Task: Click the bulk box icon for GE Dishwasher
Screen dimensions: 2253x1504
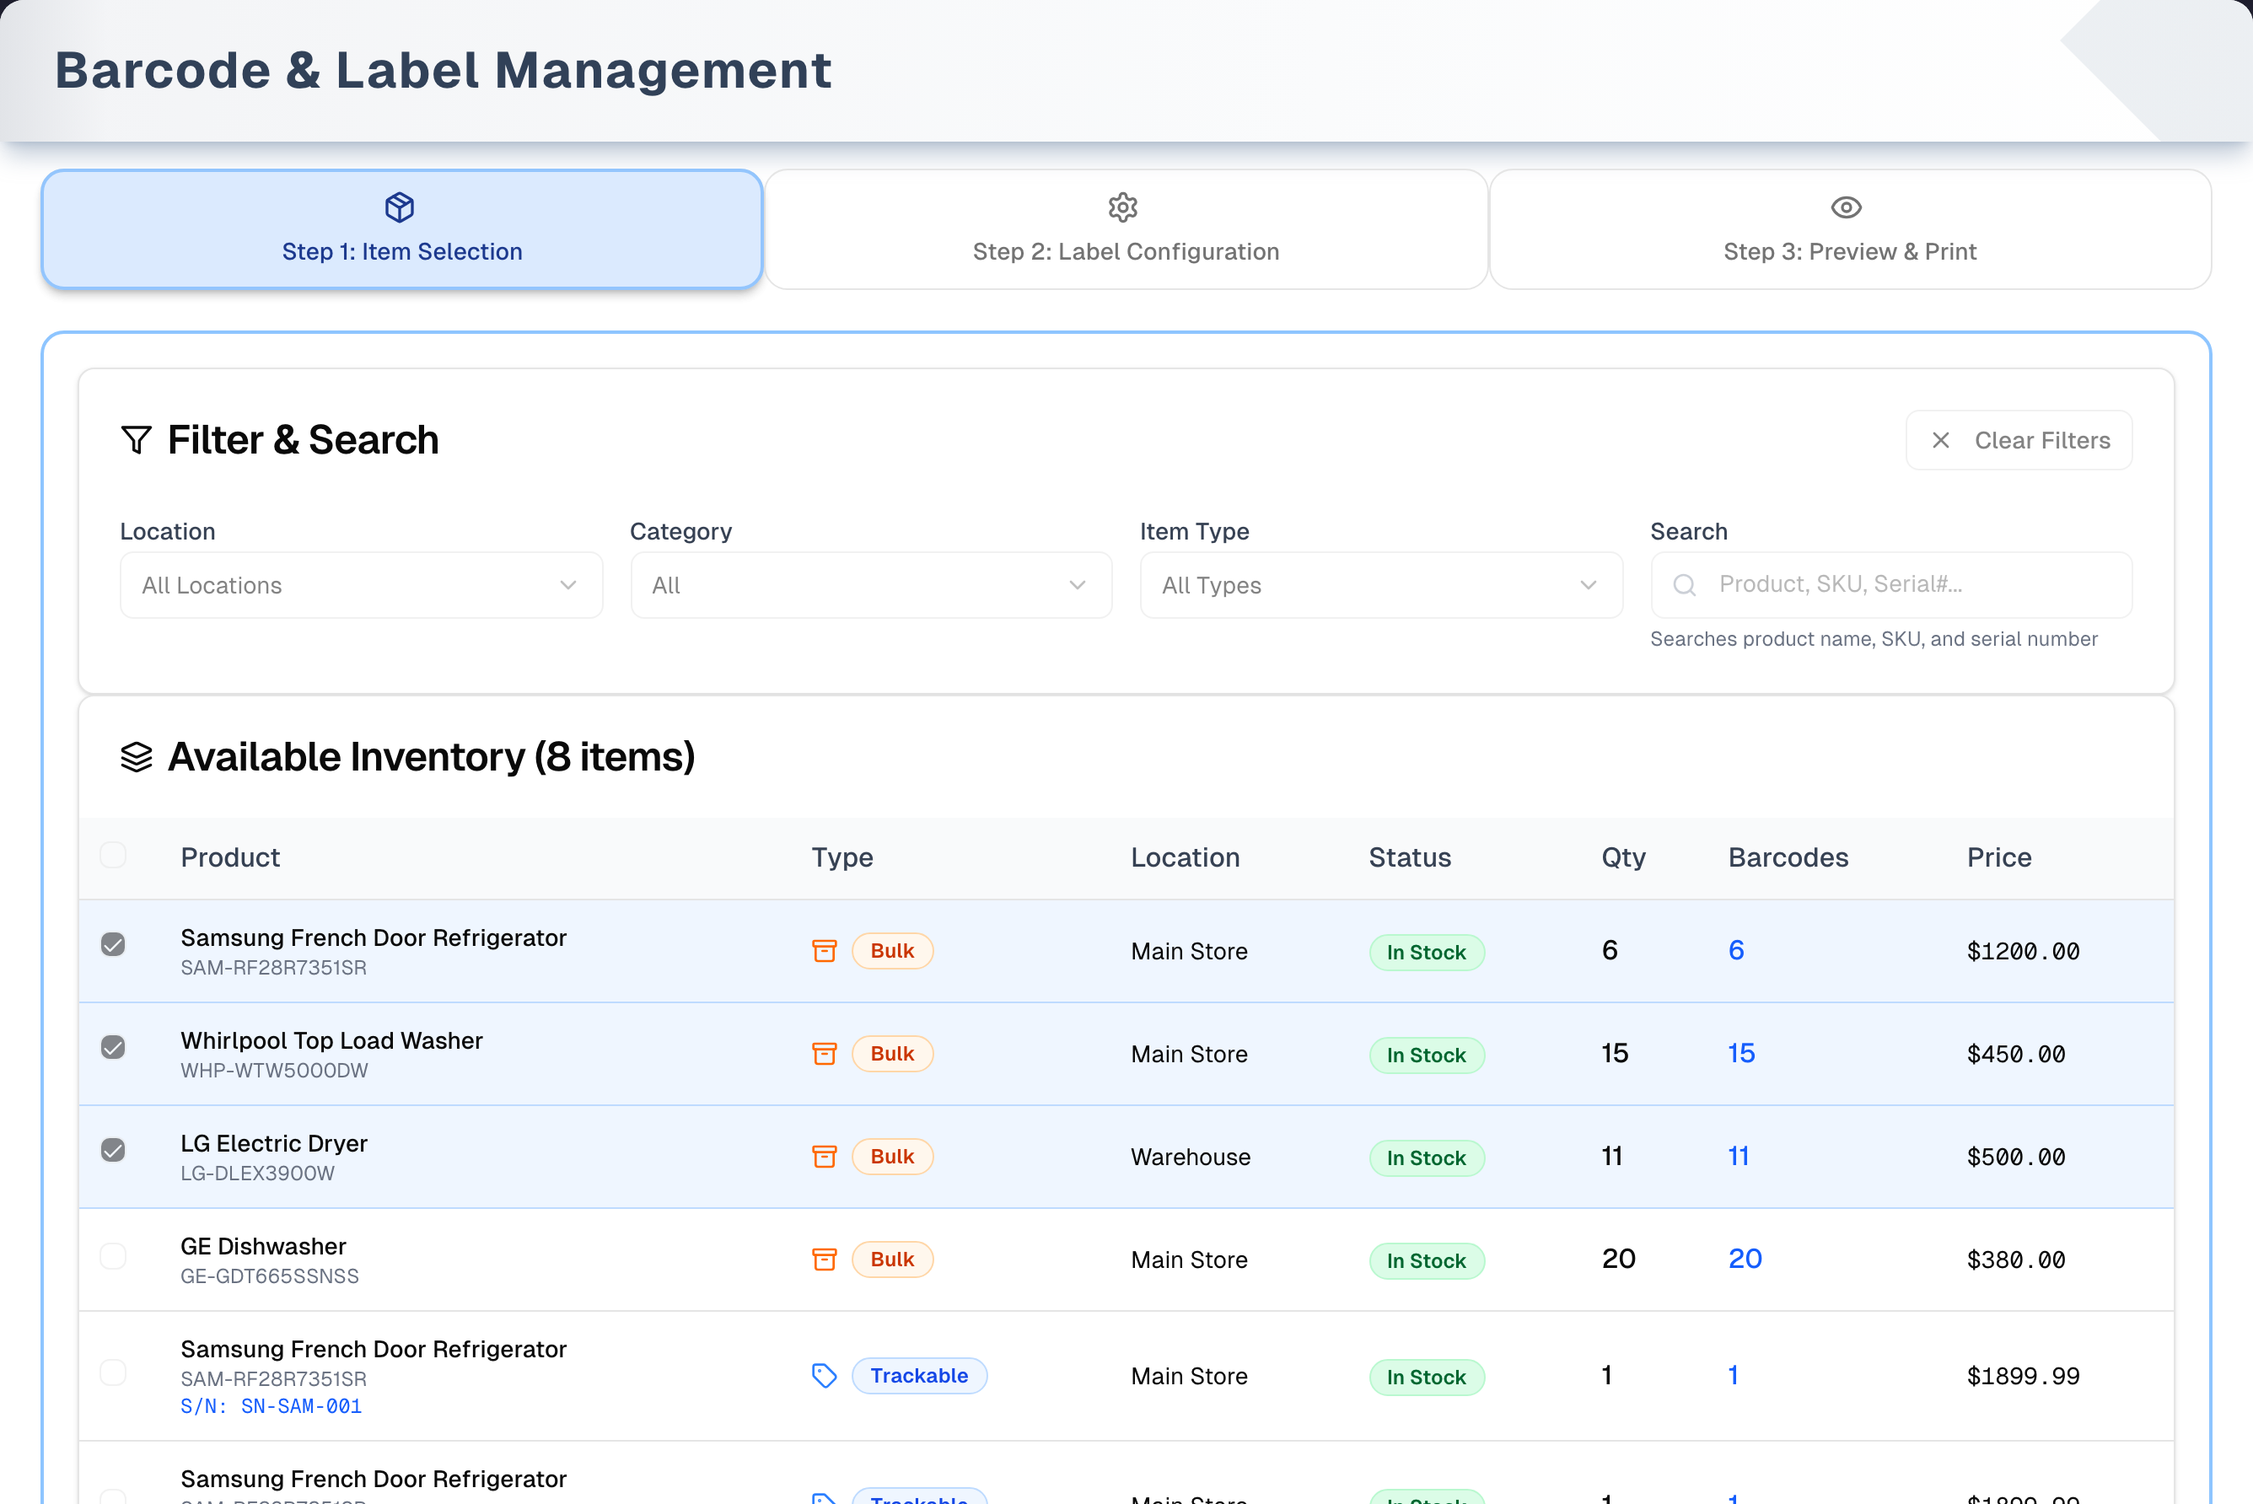Action: pos(825,1260)
